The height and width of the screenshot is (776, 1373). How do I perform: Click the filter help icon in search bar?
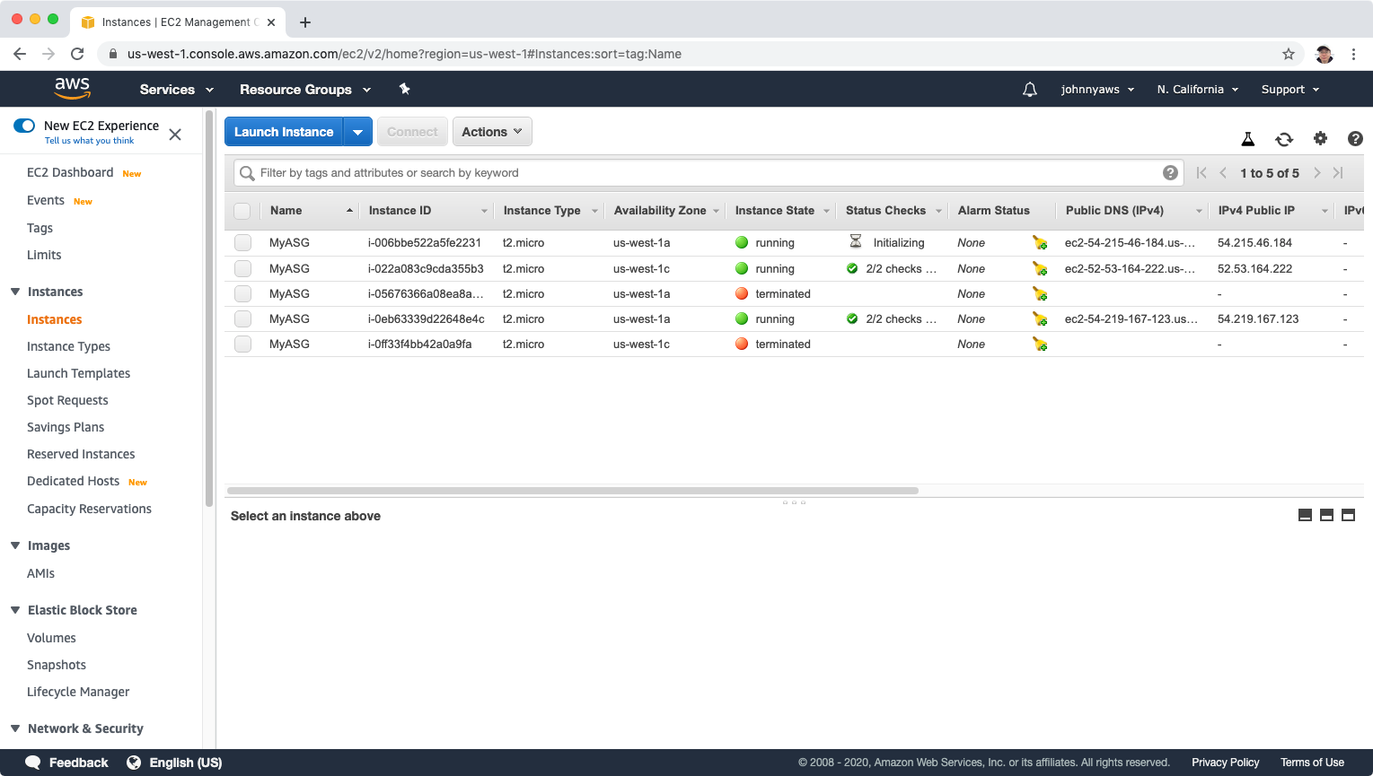(x=1170, y=173)
